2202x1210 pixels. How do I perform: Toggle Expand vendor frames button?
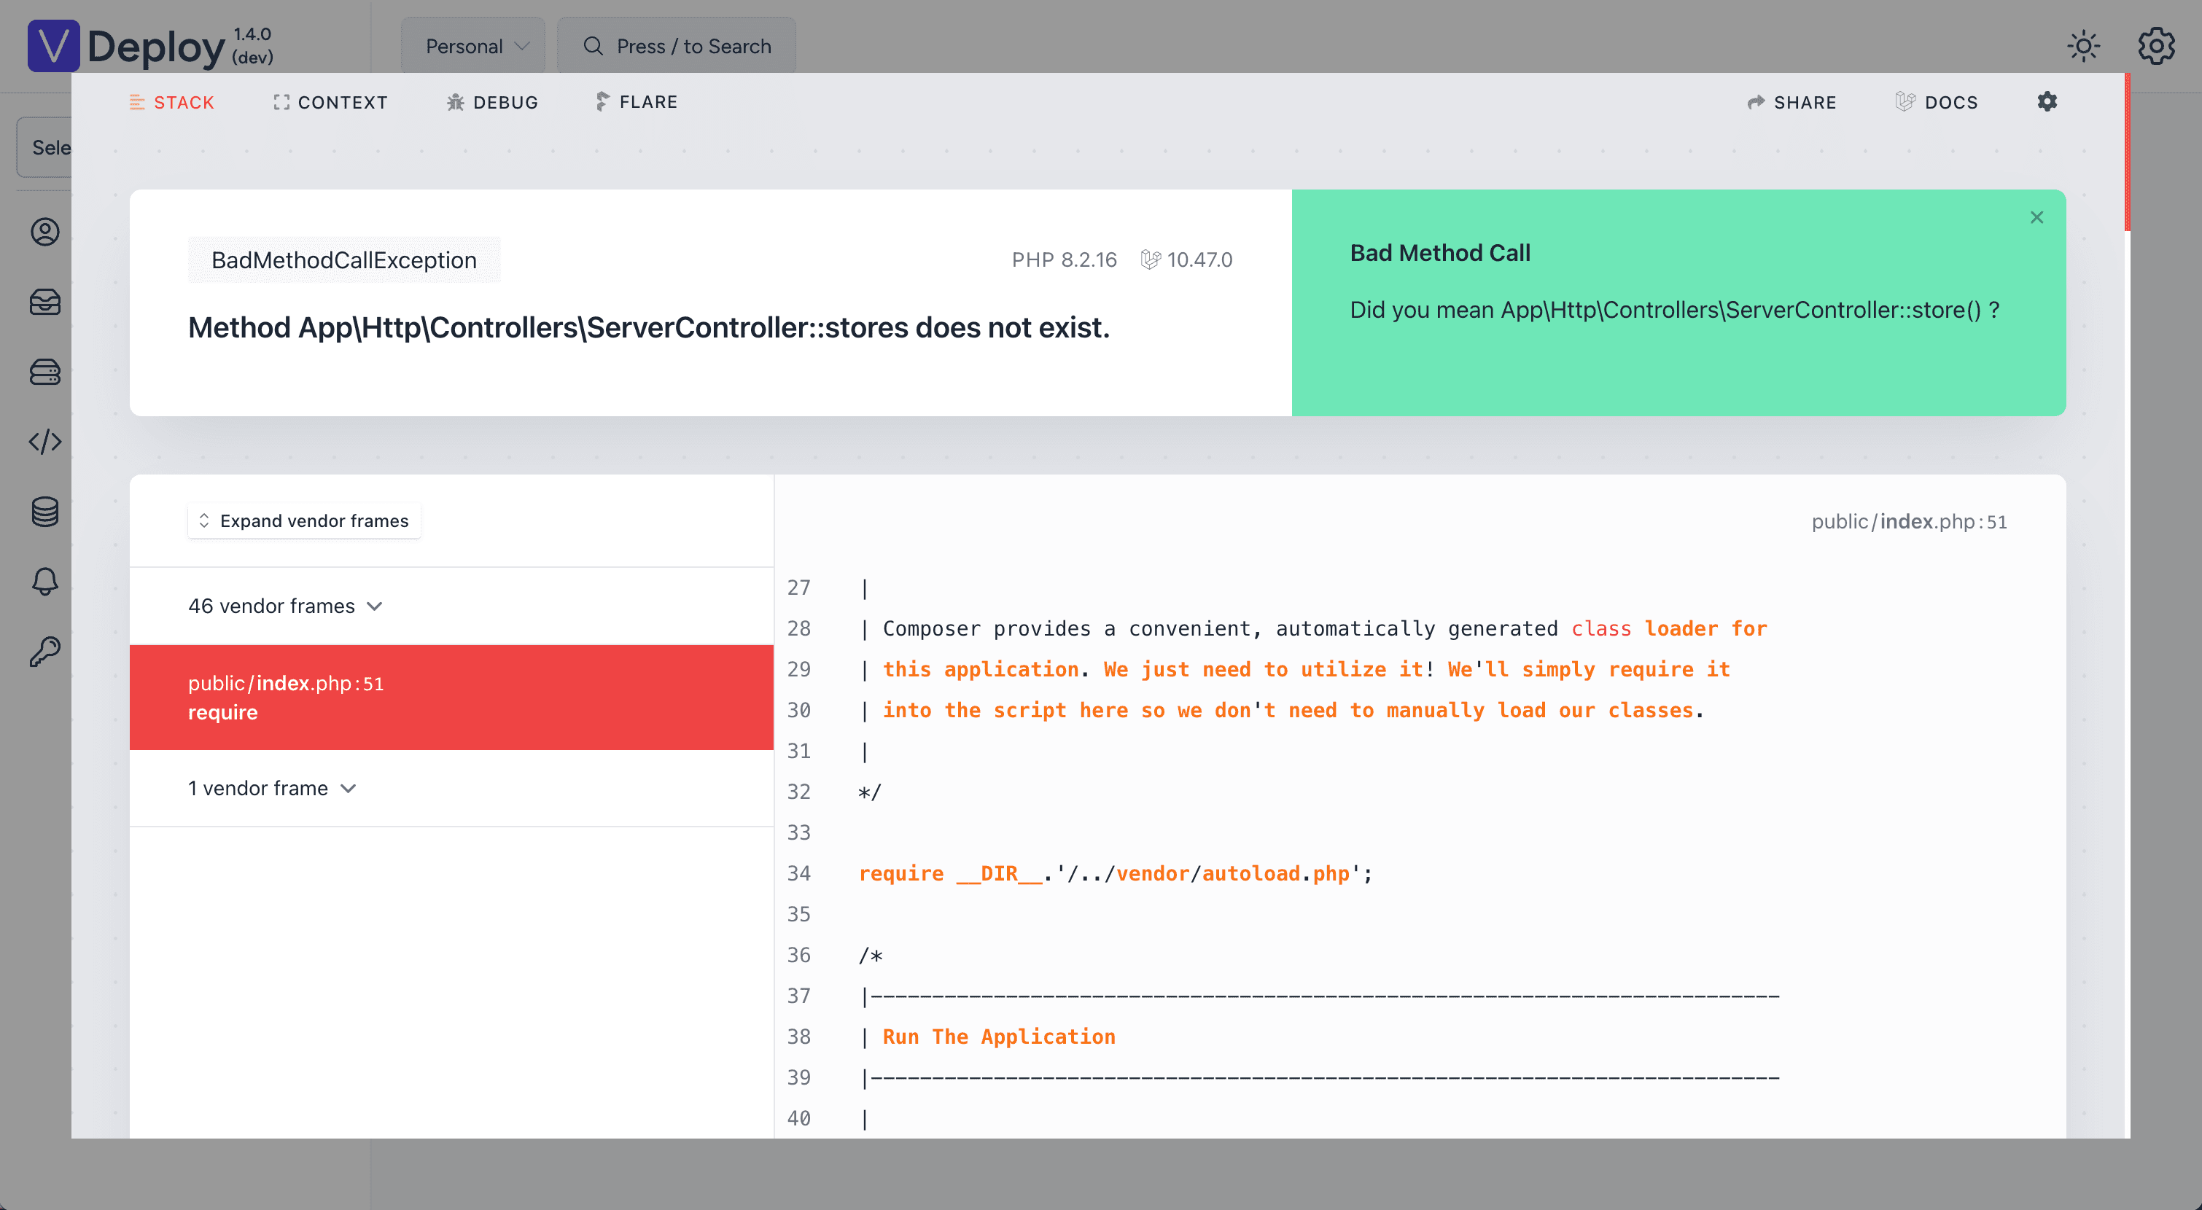pyautogui.click(x=303, y=520)
